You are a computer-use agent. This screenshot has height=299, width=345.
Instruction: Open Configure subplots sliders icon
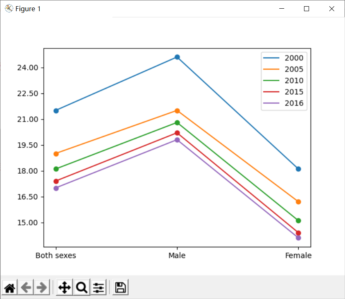point(98,287)
